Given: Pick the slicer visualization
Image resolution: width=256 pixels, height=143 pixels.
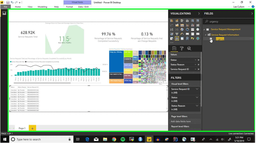Looking at the screenshot, I should 172,38.
